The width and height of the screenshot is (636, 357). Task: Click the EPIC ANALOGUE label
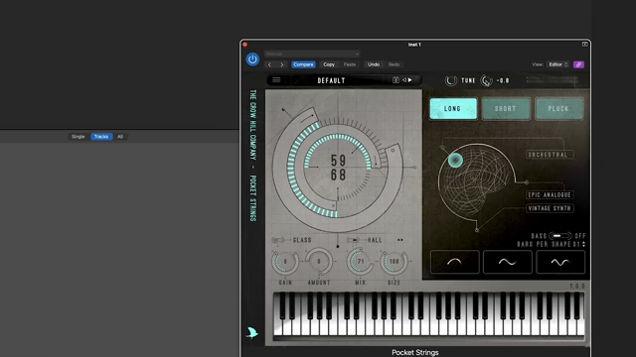click(550, 195)
